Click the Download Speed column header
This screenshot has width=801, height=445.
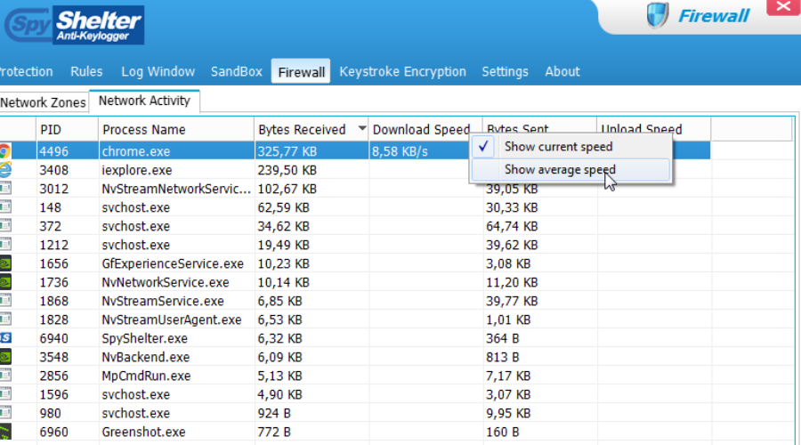click(425, 130)
